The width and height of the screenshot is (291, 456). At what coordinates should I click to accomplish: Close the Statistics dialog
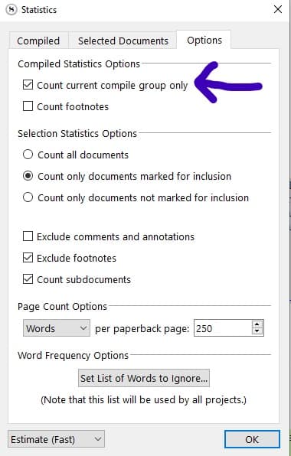pos(278,9)
